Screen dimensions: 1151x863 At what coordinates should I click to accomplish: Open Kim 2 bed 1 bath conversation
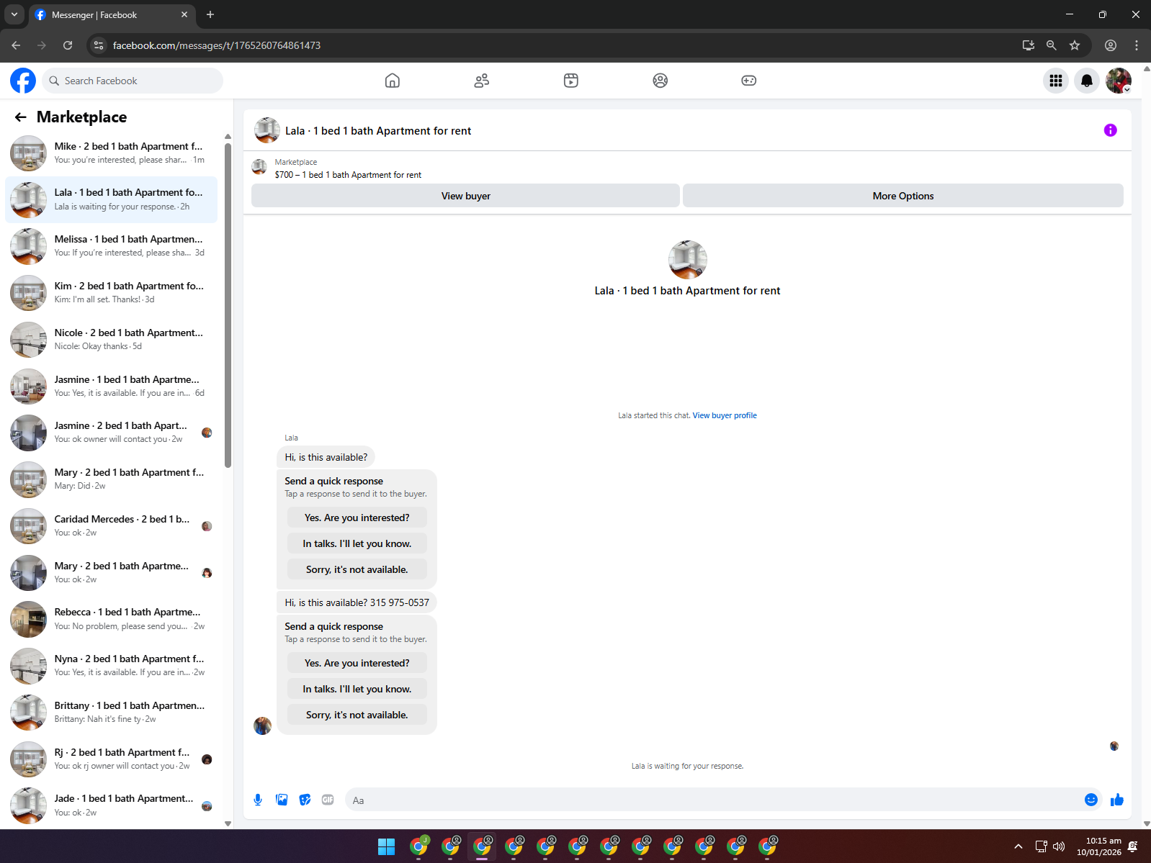pyautogui.click(x=112, y=293)
